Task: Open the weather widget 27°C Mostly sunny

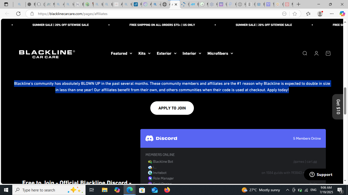Action: (x=261, y=190)
